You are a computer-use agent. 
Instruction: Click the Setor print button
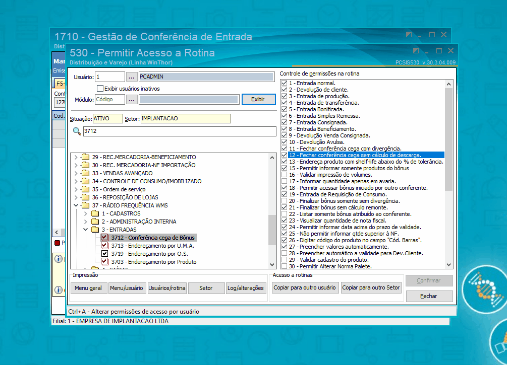[x=206, y=288]
